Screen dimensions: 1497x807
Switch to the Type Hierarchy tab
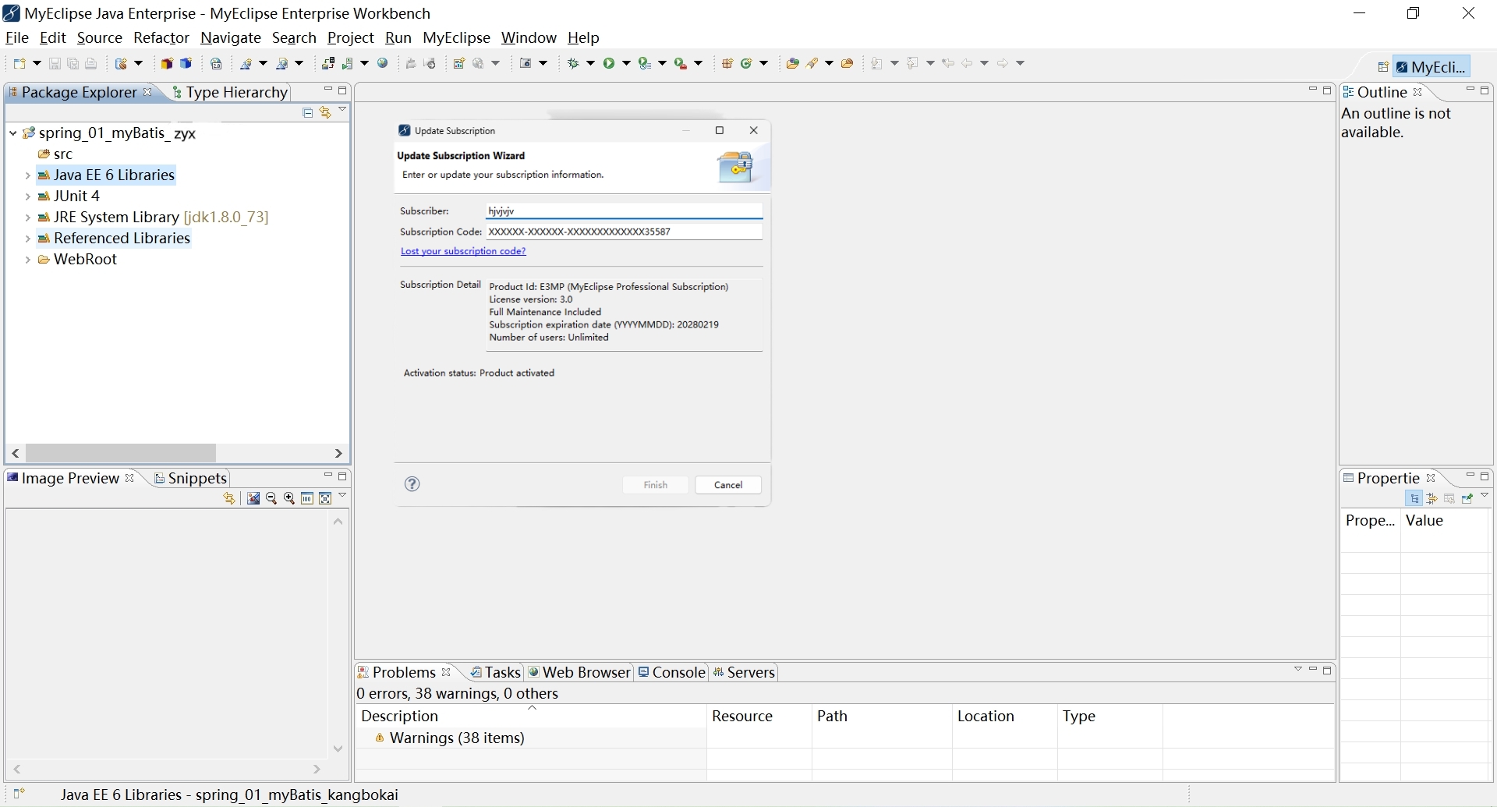[230, 92]
